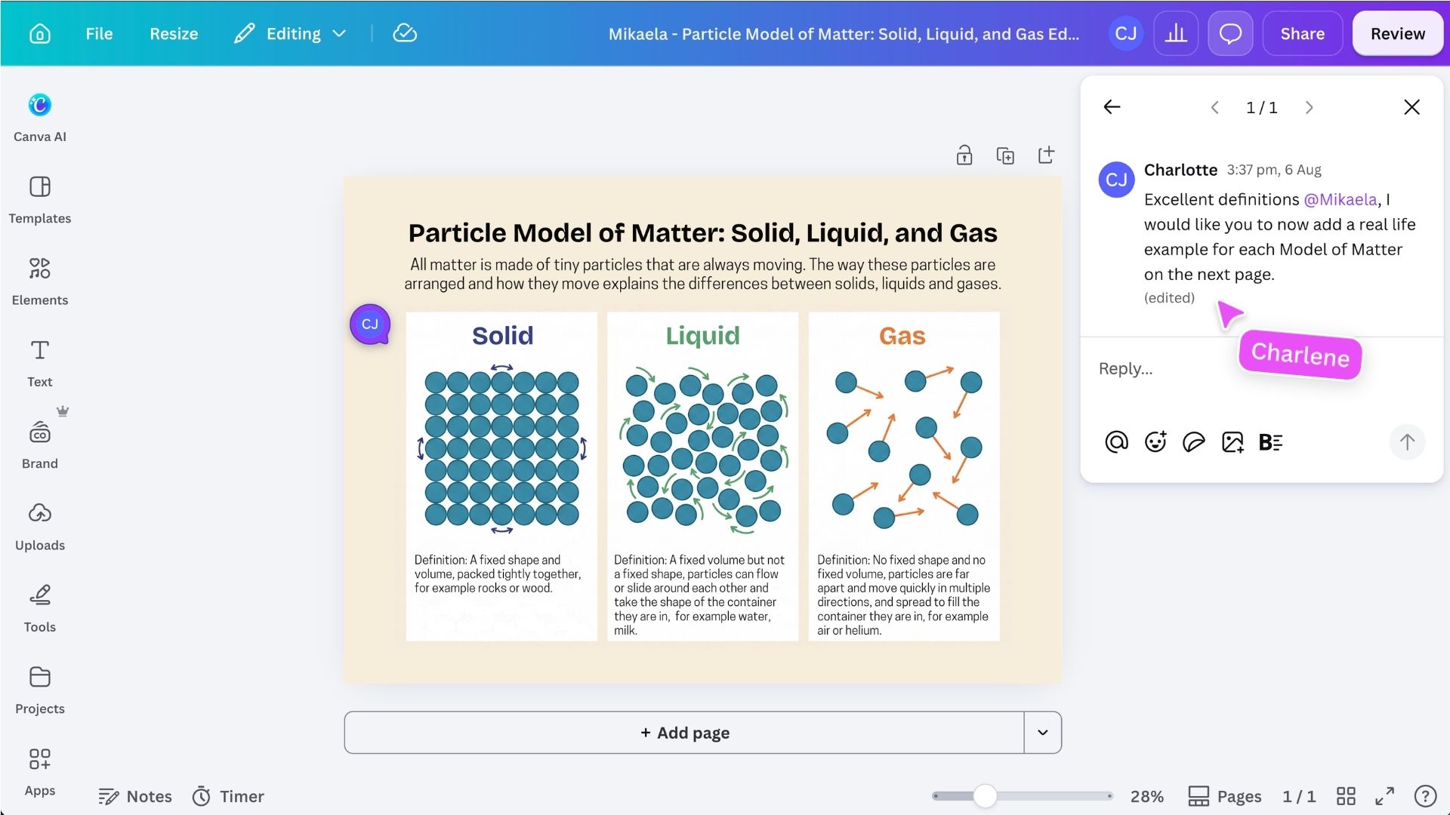Adjust the zoom slider handle
The width and height of the screenshot is (1450, 815).
pyautogui.click(x=985, y=796)
